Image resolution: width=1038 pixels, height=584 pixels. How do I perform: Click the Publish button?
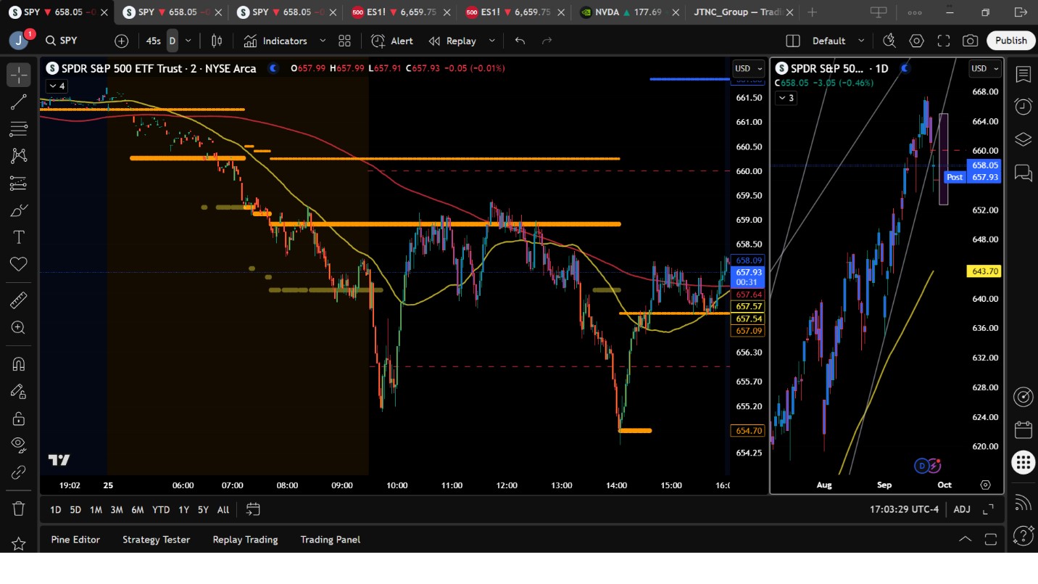tap(1010, 41)
